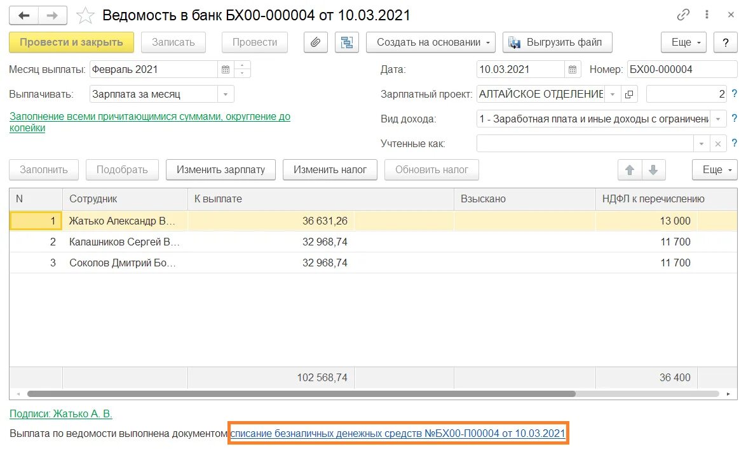Click the horizontal scrollbar of the table

click(299, 394)
